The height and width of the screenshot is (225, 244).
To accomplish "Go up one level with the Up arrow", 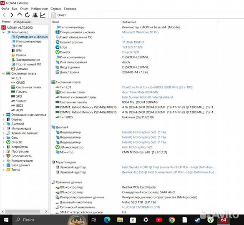I will pos(20,15).
